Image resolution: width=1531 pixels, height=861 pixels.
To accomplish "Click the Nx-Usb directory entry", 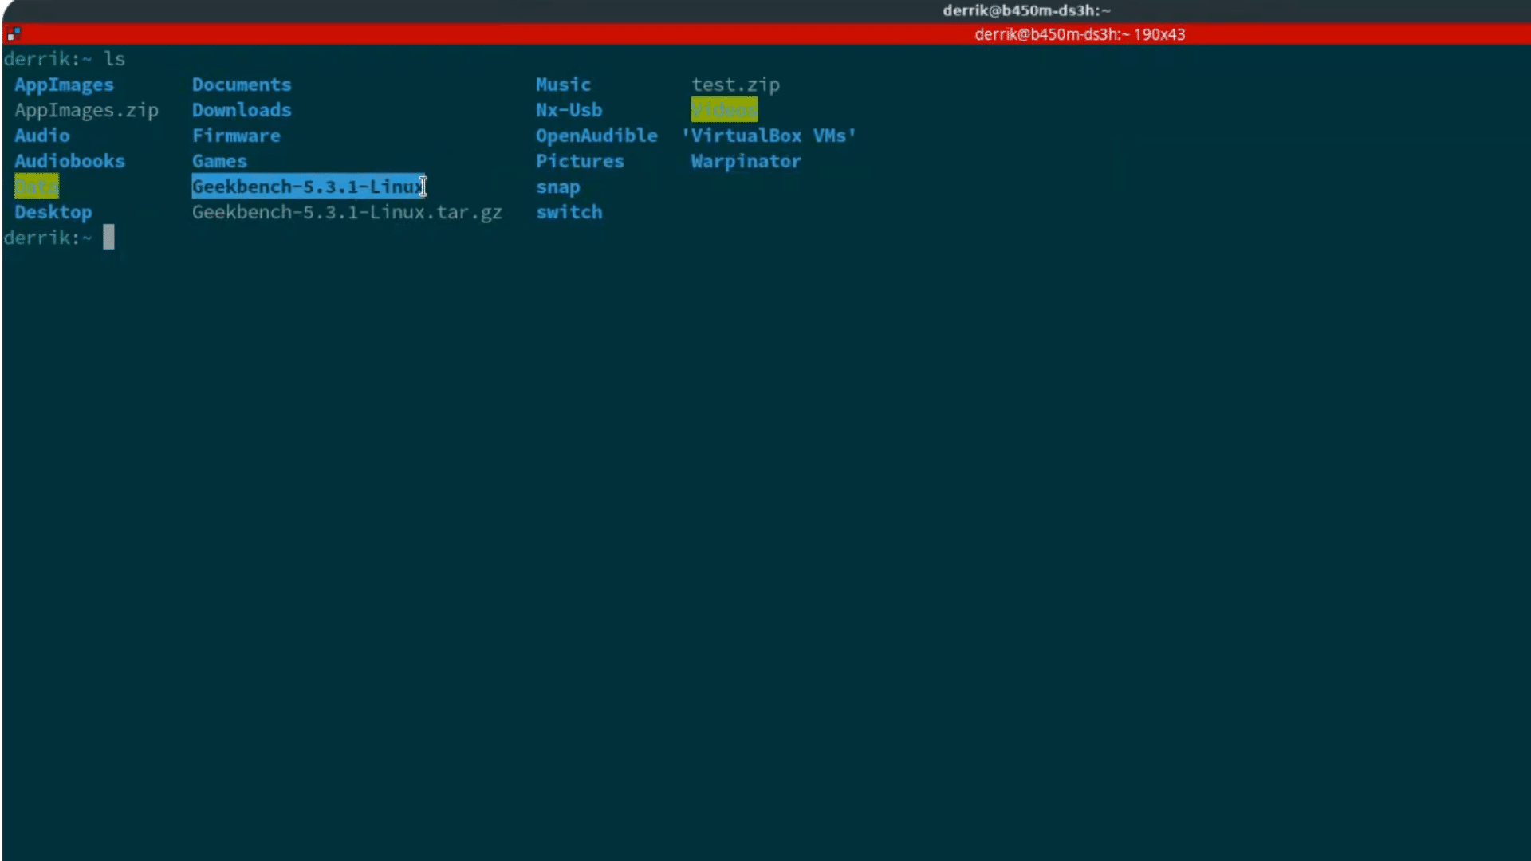I will click(x=569, y=110).
